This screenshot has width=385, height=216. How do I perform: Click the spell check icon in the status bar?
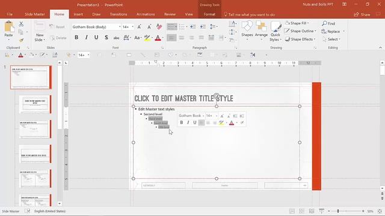(27, 211)
